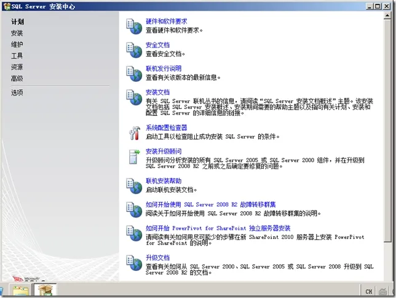The image size is (396, 298).
Task: Switch to the 安装 page
Action: (17, 33)
